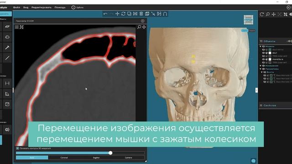Screen dimensions: 292x164
Task: Select the distance measurement tool in sidebar
Action: click(7, 83)
